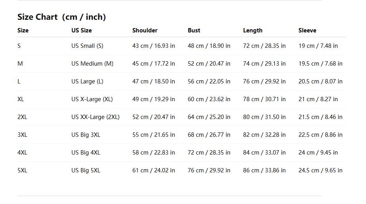Screen dimensions: 366x204
Task: Select the US XX-Large (2XL) cell
Action: point(96,117)
